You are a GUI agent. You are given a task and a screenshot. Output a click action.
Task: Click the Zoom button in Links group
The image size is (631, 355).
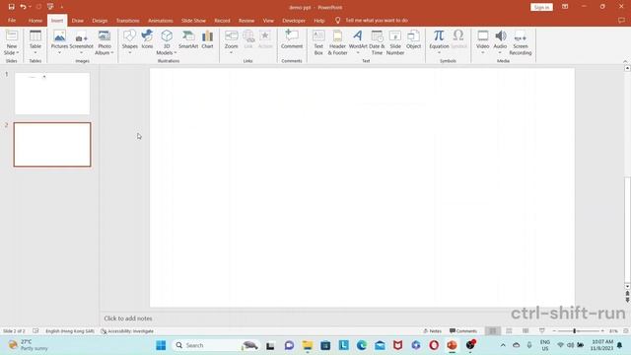pyautogui.click(x=231, y=42)
